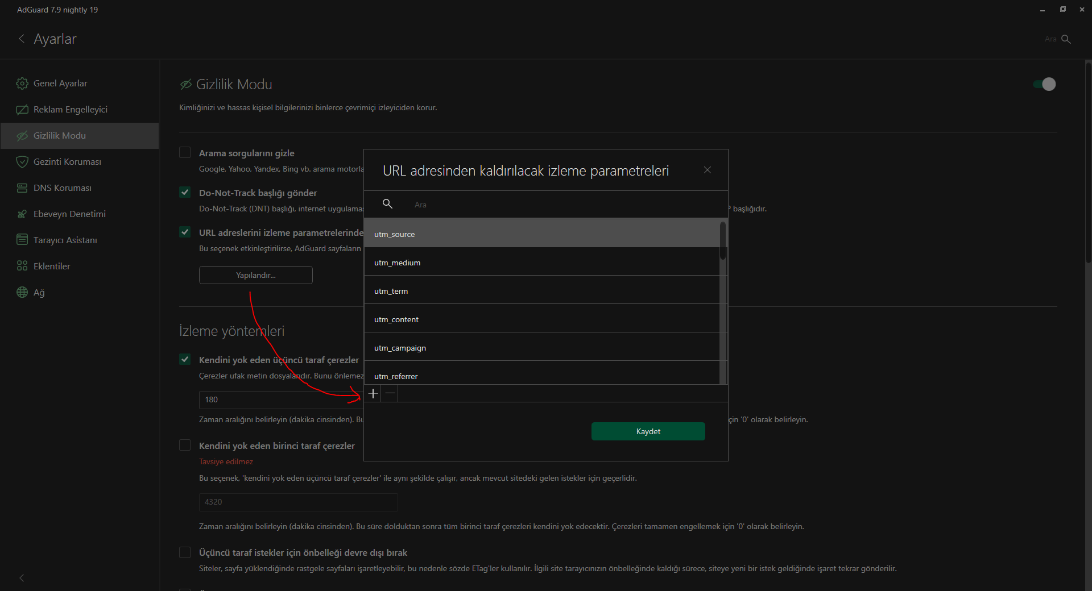Select utm_content in the list
The height and width of the screenshot is (591, 1092).
[541, 318]
